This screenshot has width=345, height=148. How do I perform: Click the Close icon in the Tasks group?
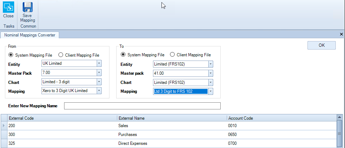9,7
